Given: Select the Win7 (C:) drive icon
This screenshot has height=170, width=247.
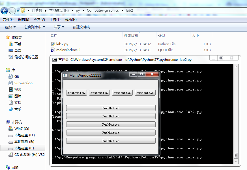Looking at the screenshot, I should [10, 129].
